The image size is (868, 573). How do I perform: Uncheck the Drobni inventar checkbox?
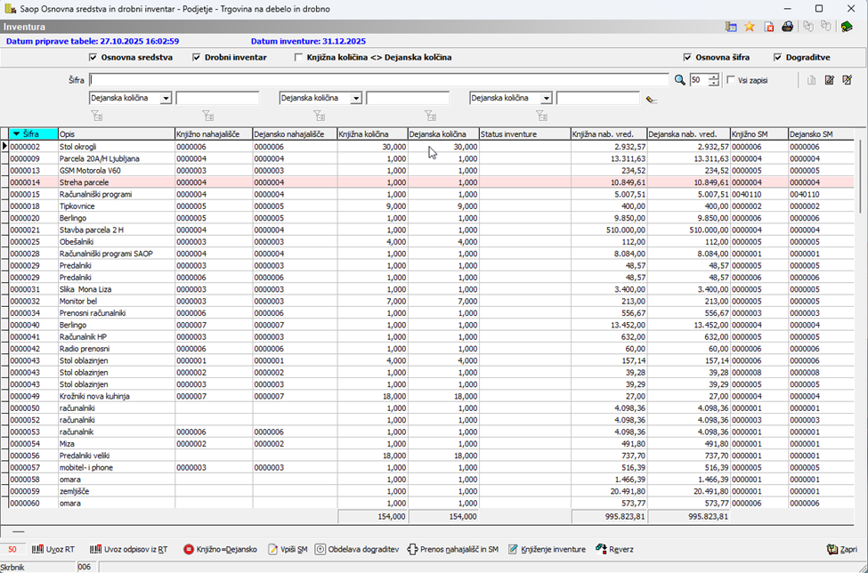click(195, 57)
